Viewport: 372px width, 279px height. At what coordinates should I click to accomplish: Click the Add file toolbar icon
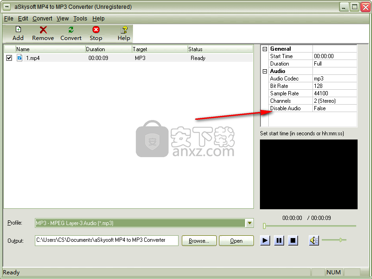(x=18, y=30)
